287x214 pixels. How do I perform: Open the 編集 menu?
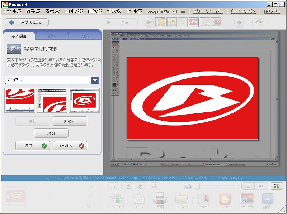coord(33,11)
